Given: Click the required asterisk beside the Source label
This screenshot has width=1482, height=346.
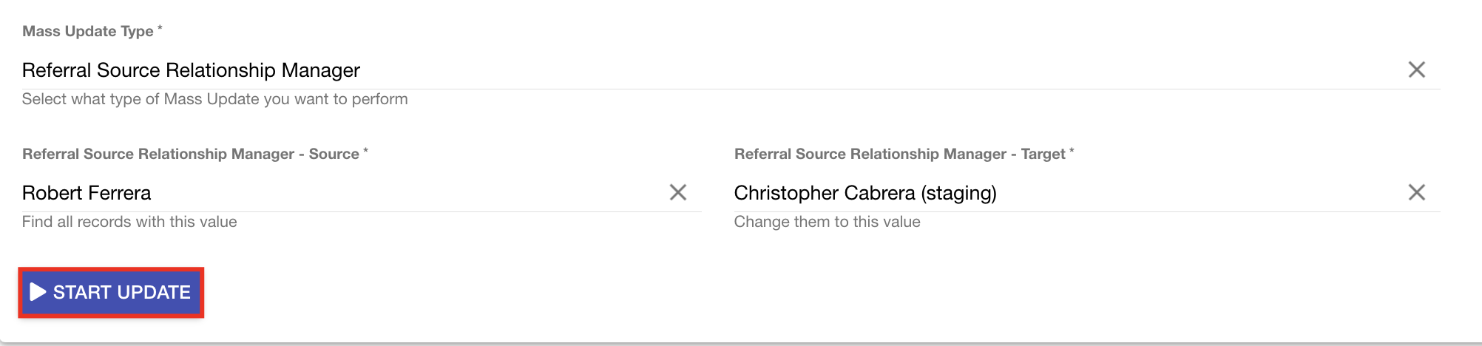Looking at the screenshot, I should pyautogui.click(x=365, y=151).
